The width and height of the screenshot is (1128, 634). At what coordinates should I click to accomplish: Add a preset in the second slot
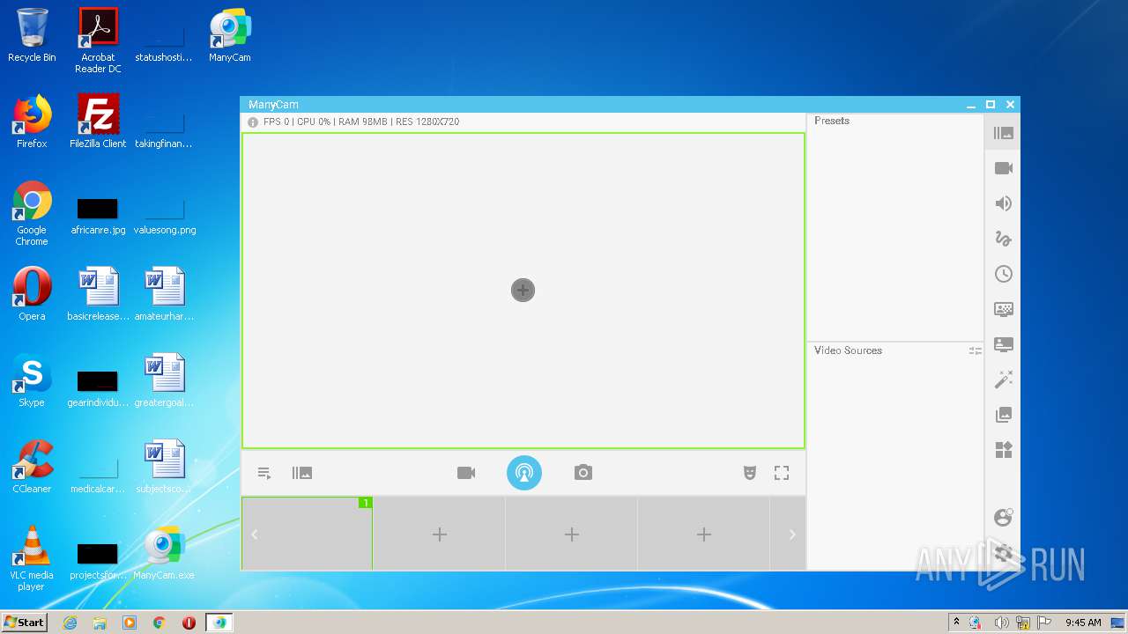[439, 534]
